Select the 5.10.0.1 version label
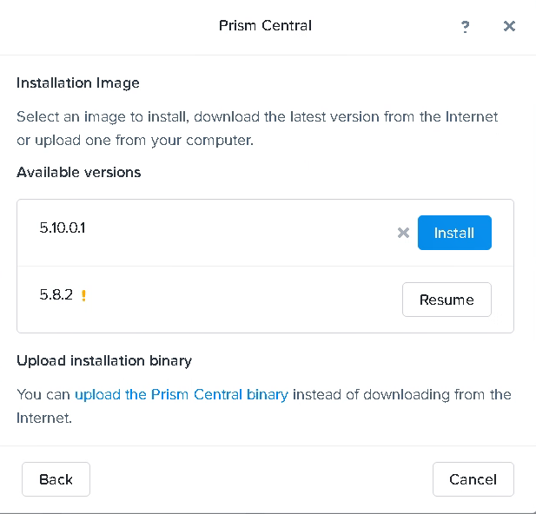 pyautogui.click(x=63, y=228)
